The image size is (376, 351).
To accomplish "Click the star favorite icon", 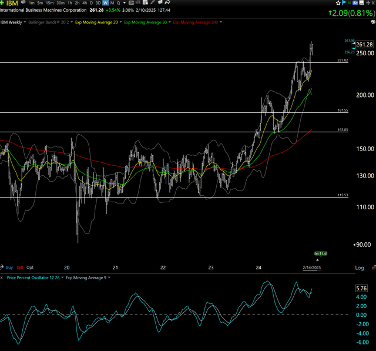I will [338, 3].
